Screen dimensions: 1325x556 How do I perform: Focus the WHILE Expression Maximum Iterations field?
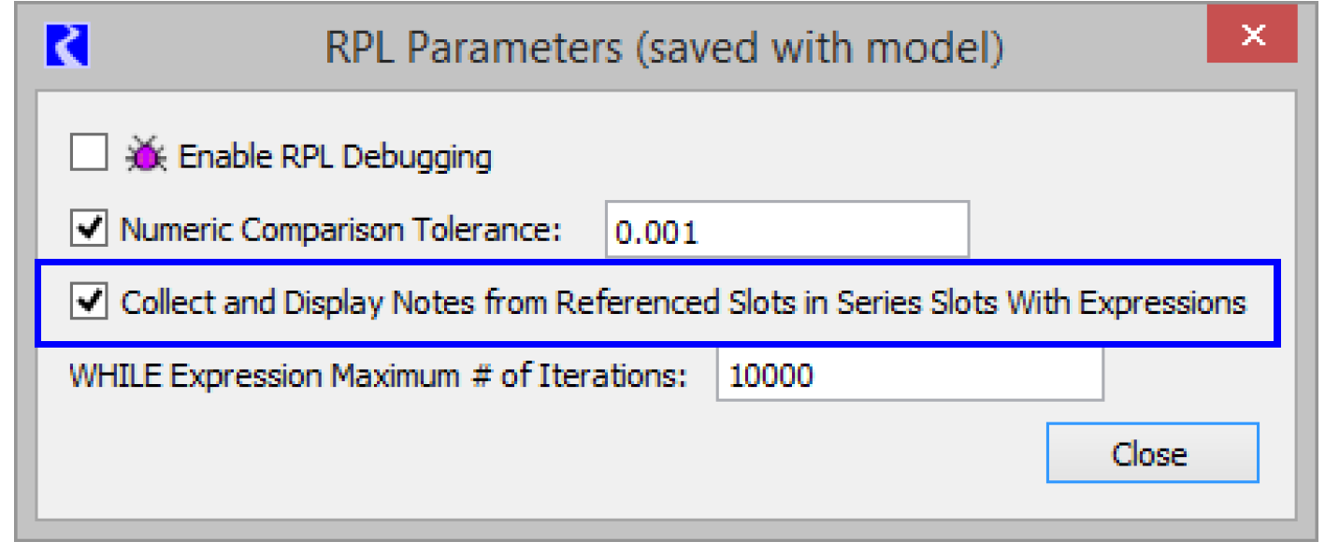907,376
